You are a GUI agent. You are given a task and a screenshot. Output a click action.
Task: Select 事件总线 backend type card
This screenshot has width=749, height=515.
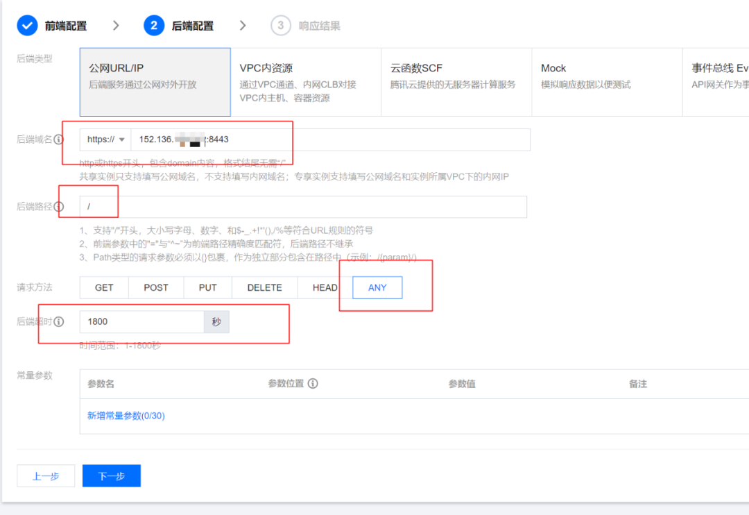click(x=716, y=82)
